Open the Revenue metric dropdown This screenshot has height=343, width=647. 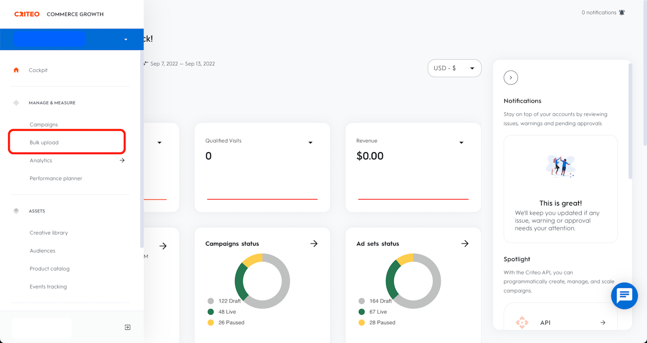pyautogui.click(x=461, y=143)
